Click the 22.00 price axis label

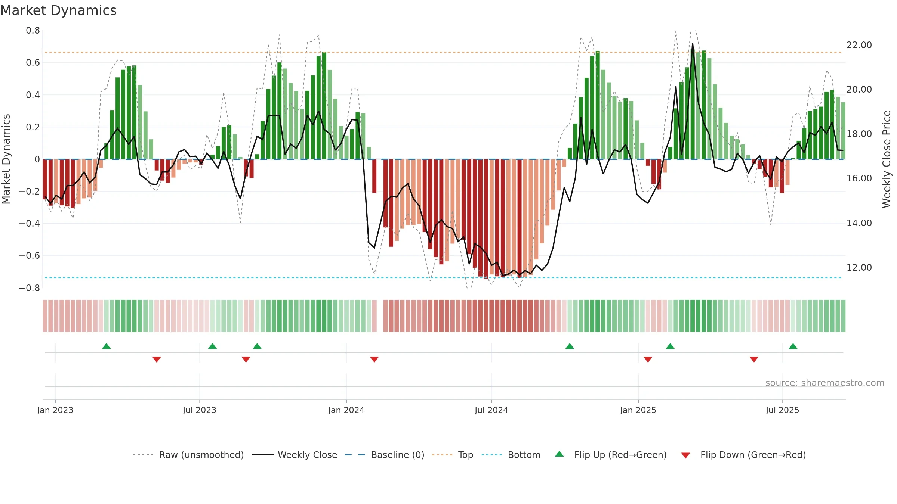point(859,45)
